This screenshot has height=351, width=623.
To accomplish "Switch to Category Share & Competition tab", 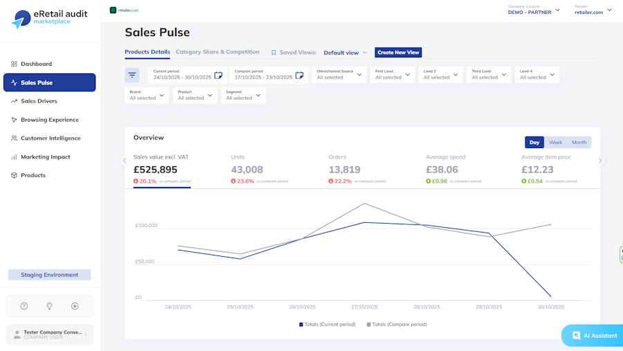I will [217, 52].
